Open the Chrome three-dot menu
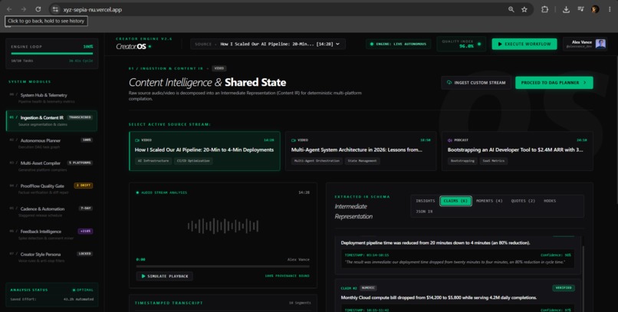This screenshot has height=312, width=618. (610, 9)
